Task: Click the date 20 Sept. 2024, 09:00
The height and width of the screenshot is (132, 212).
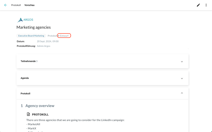Action: coord(48,41)
